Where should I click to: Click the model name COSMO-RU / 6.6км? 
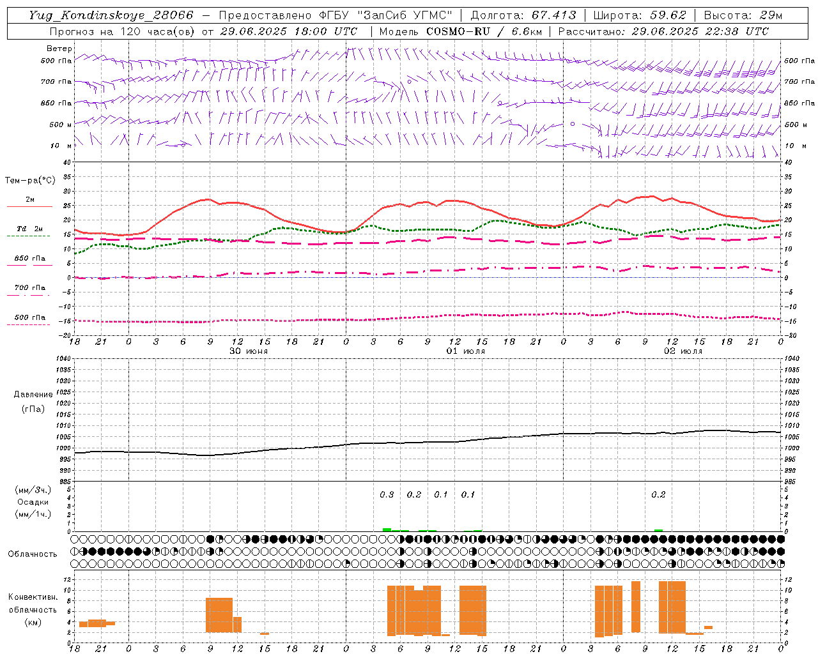pos(484,31)
